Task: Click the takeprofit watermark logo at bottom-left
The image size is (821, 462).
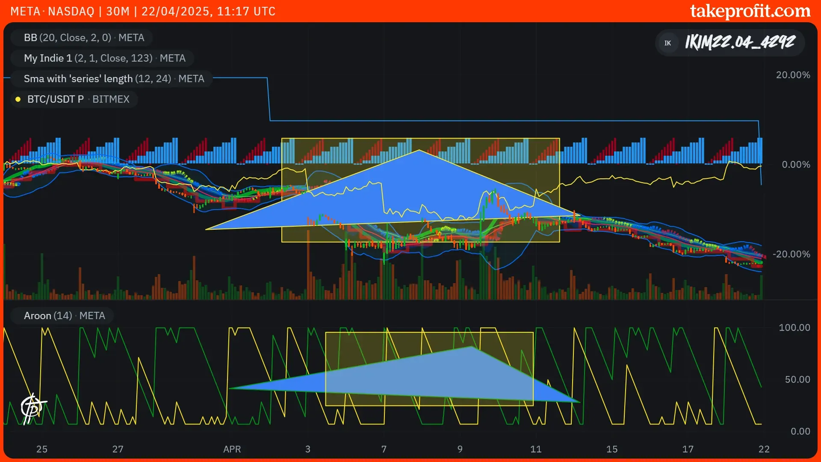Action: point(33,408)
